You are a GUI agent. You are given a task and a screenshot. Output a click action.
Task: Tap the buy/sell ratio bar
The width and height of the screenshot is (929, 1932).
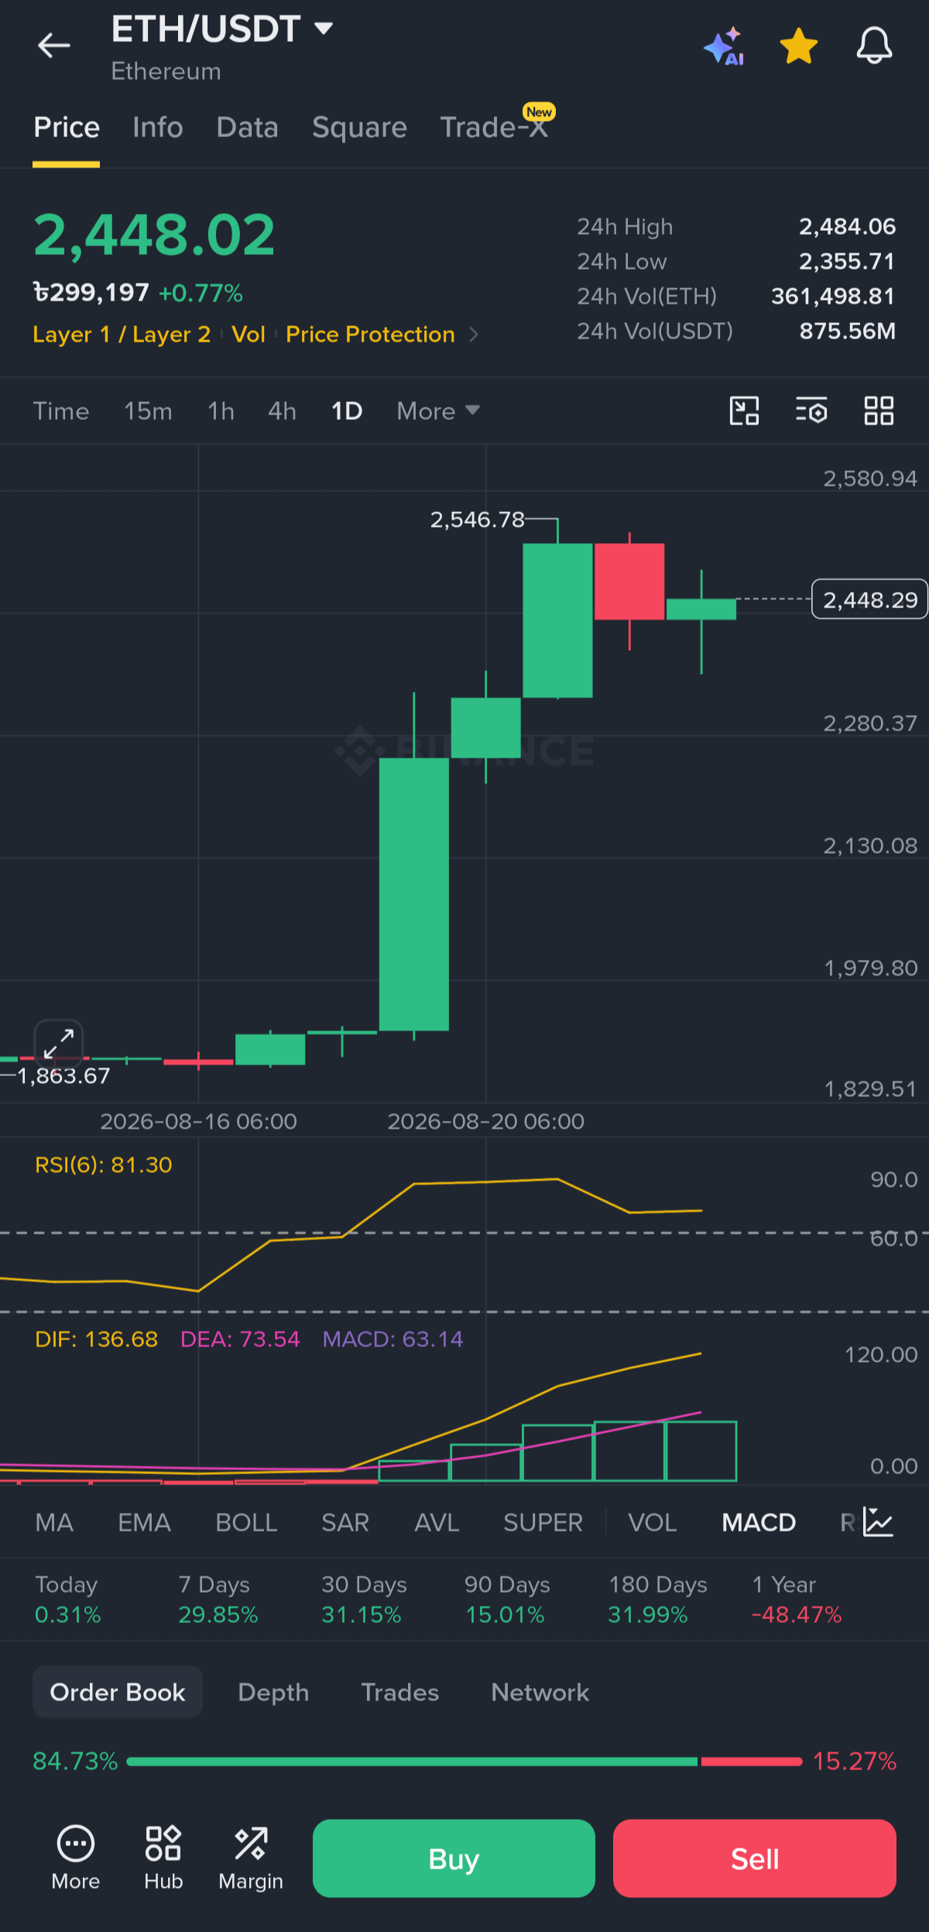[x=464, y=1762]
